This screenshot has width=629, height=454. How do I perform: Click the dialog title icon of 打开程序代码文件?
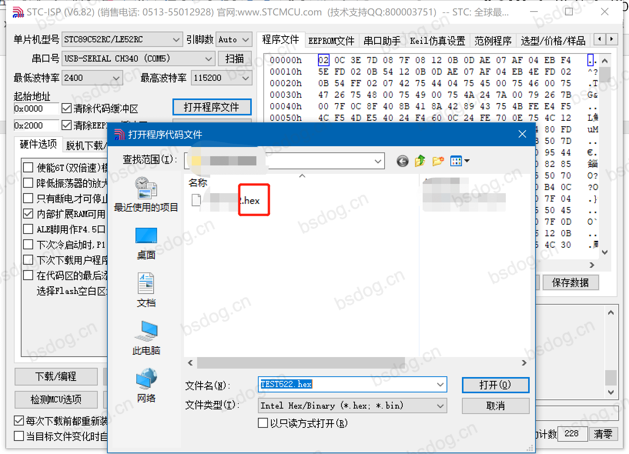coord(120,135)
